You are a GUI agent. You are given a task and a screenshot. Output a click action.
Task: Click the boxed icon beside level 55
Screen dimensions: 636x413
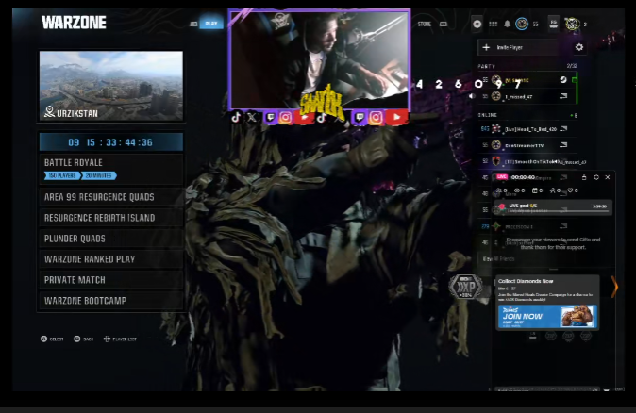[x=553, y=24]
